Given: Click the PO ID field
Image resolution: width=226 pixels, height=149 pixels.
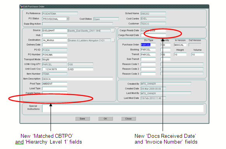Looking at the screenshot, I should [x=54, y=50].
